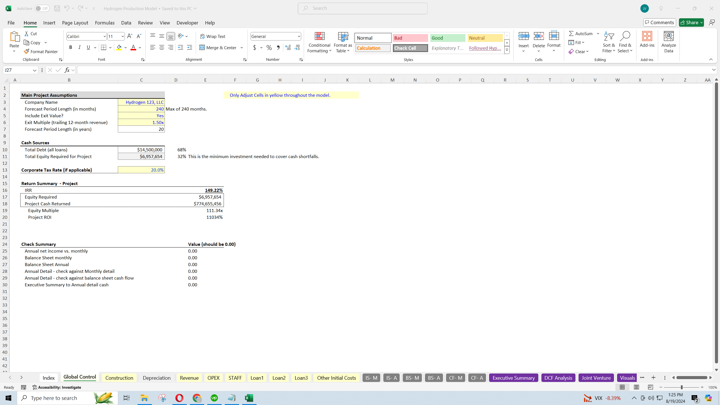Expand the AutoSum dropdown arrow
This screenshot has width=720, height=405.
(x=598, y=33)
